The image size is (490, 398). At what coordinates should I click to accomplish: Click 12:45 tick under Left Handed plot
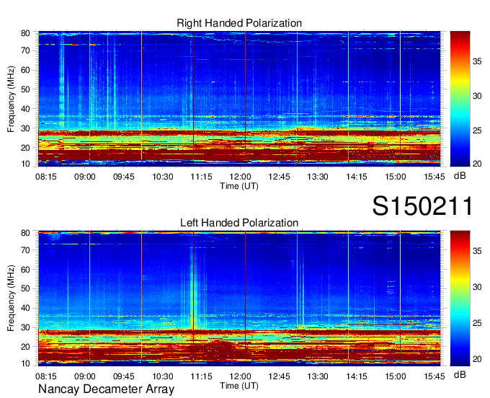click(x=279, y=376)
